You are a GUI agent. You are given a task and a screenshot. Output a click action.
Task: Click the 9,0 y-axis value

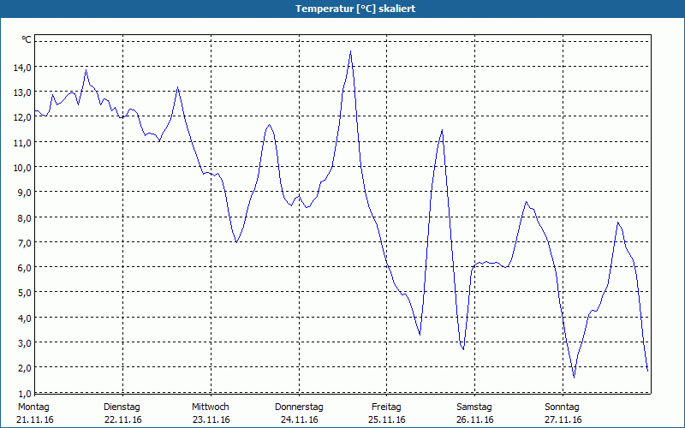pos(24,193)
